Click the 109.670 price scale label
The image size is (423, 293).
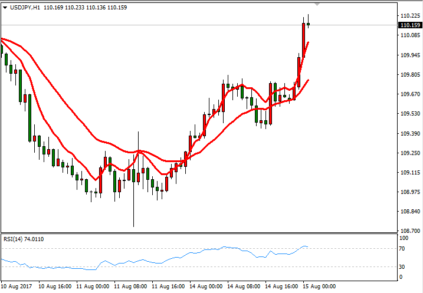[x=411, y=94]
